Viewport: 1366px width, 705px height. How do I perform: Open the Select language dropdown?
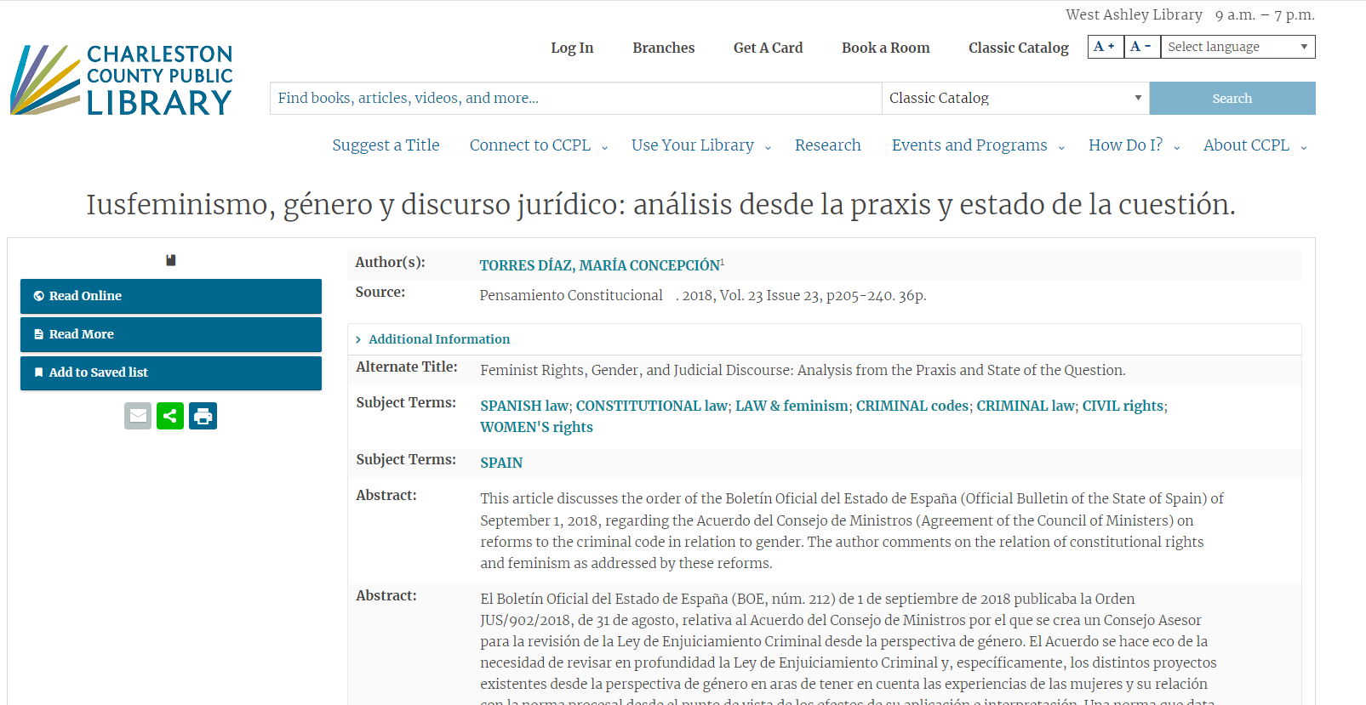[x=1237, y=47]
